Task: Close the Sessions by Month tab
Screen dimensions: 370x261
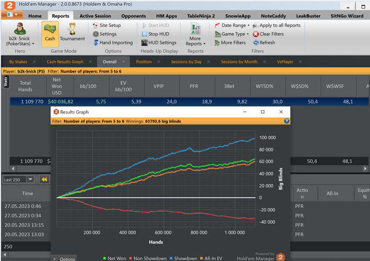Action: [264, 62]
